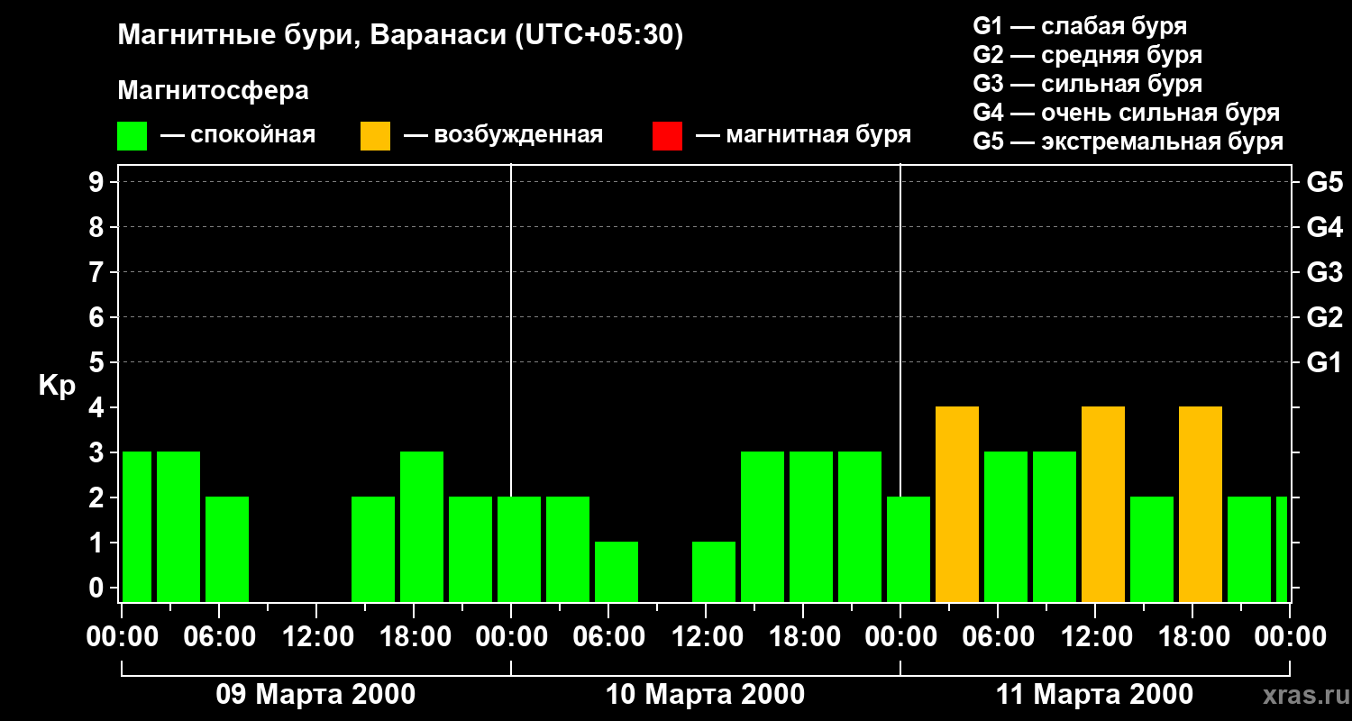Click the orange bar at 18:00 on 11 Марта
1352x721 pixels.
(1201, 505)
